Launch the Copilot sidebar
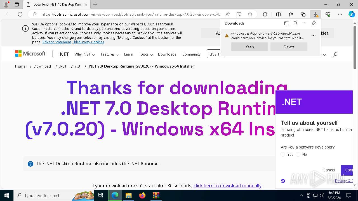 [x=352, y=14]
